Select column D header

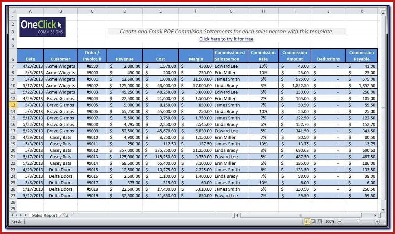[x=125, y=11]
